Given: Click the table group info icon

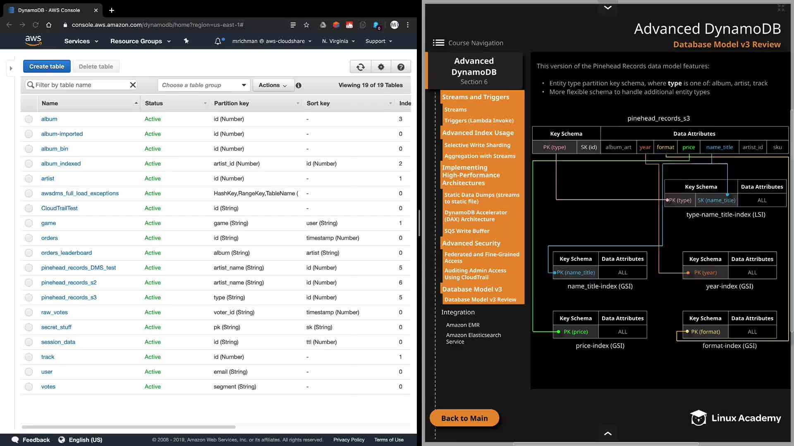Looking at the screenshot, I should pos(299,85).
